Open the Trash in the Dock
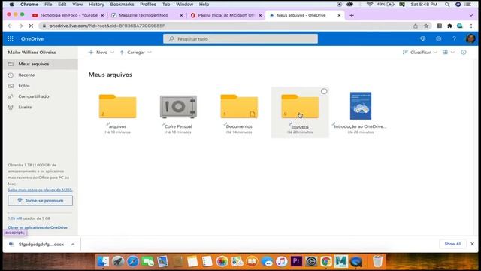Image resolution: width=481 pixels, height=271 pixels. [x=377, y=261]
